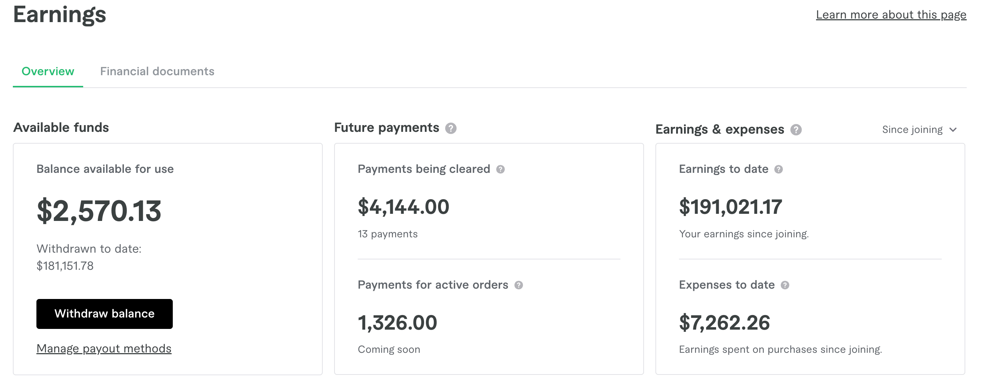This screenshot has width=981, height=387.
Task: Open the Earnings & expenses help tooltip icon
Action: click(796, 130)
